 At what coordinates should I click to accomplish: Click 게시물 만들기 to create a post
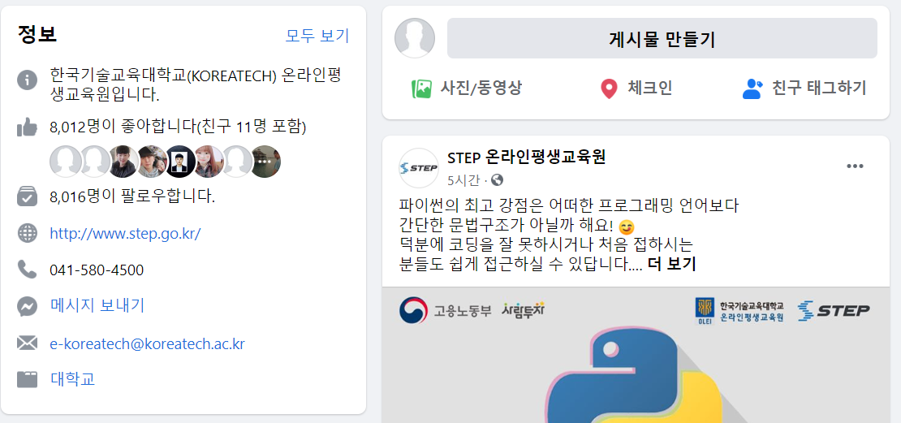[x=662, y=38]
